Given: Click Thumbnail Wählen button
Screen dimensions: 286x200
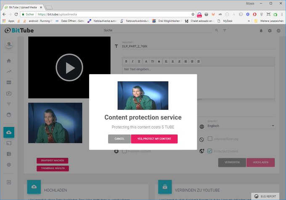Looking at the screenshot, I should tap(53, 168).
